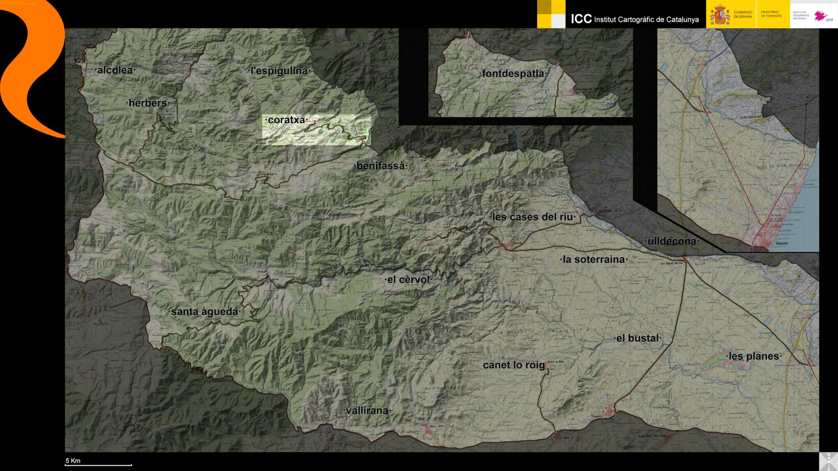Screen dimensions: 838x471
Task: Choose the benifassà map label
Action: point(380,166)
